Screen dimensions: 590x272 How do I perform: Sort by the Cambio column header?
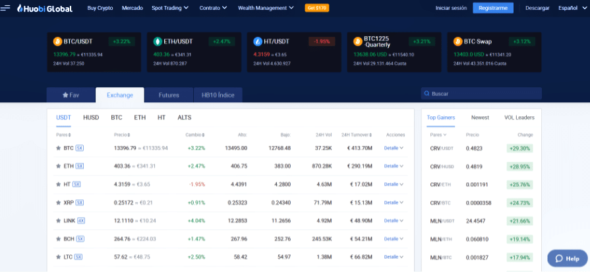(x=195, y=135)
